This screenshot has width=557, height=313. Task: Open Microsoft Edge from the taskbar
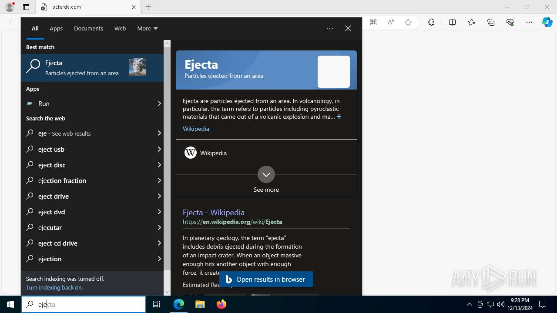179,304
